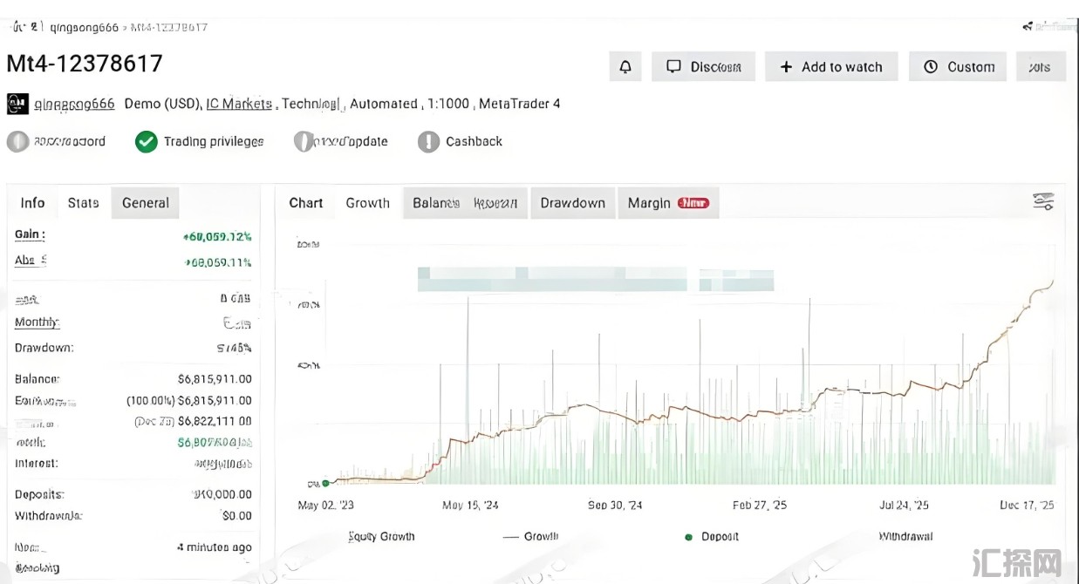Viewport: 1079px width, 584px height.
Task: Click the qingsong666 user avatar
Action: [17, 104]
